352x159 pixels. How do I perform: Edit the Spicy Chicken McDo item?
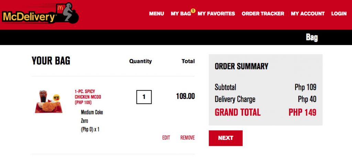(166, 138)
